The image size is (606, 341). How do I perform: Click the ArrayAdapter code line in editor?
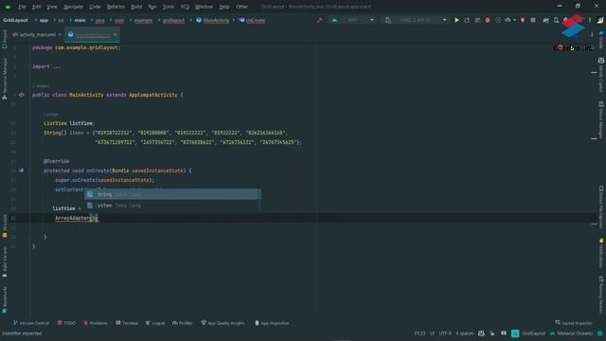click(77, 218)
